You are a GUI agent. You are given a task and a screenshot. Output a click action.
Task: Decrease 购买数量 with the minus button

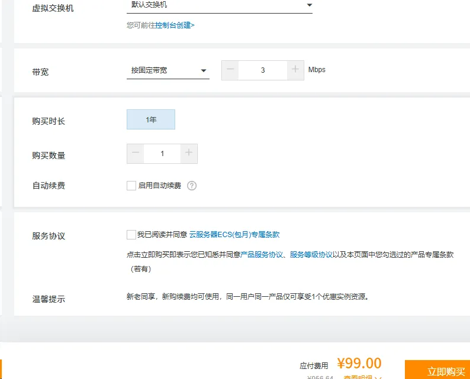click(136, 154)
